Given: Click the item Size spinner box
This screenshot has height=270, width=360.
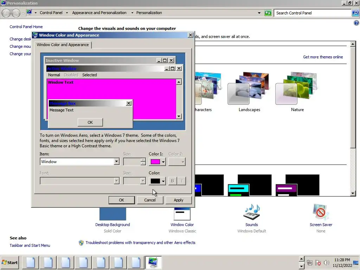Looking at the screenshot, I should pyautogui.click(x=135, y=162).
